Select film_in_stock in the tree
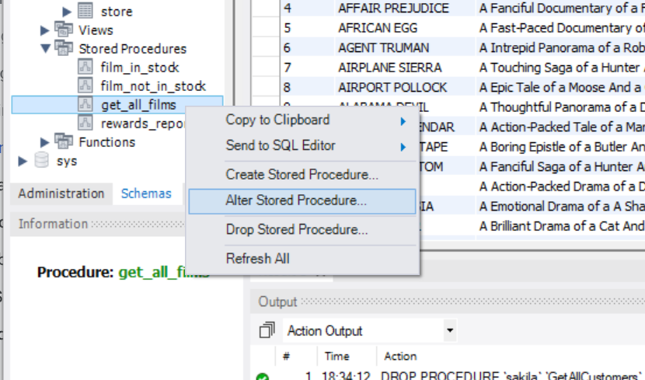Screen dimensions: 645x380 click(140, 67)
